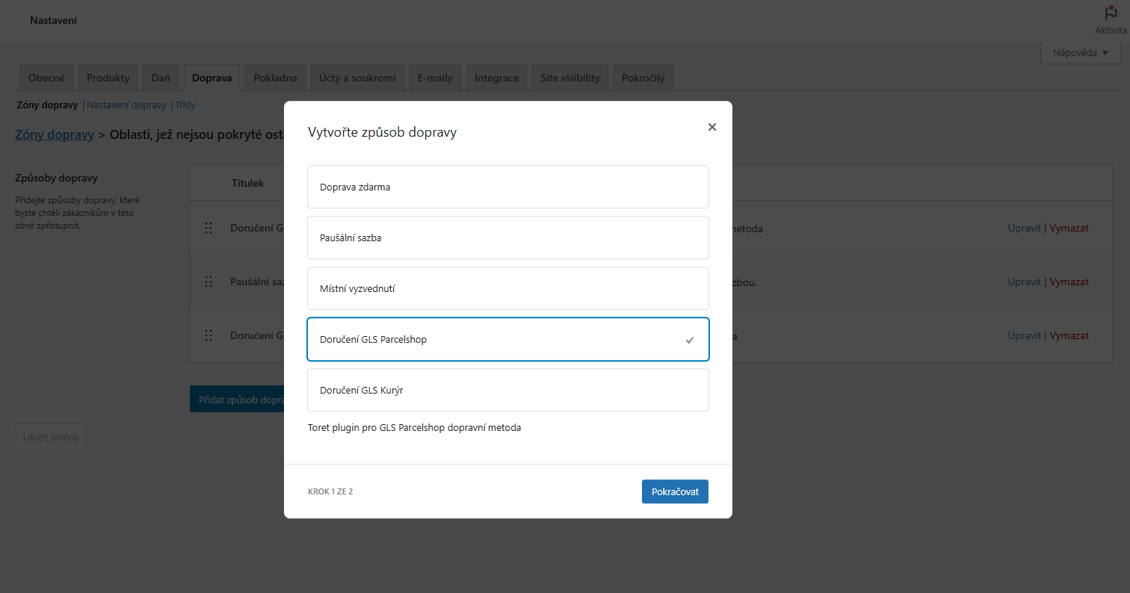
Task: Click the Toret plugin description text
Action: (414, 428)
